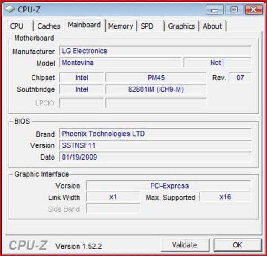Switch to the SPD tab
The width and height of the screenshot is (267, 256).
[x=147, y=26]
